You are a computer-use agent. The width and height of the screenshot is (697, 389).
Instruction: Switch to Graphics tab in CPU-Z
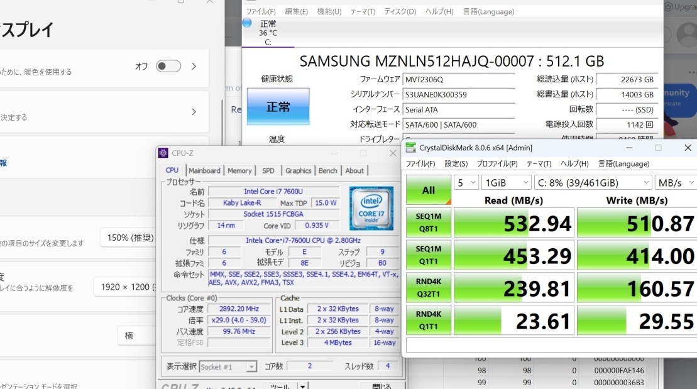[x=299, y=170]
